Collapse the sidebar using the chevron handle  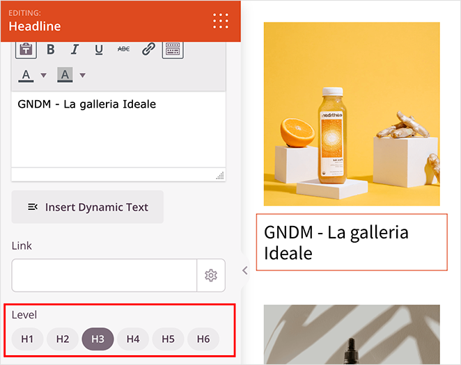coord(244,270)
